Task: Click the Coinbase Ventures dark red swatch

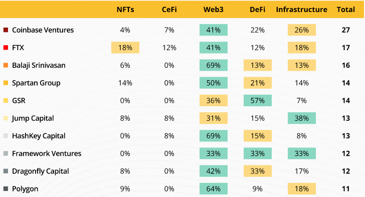Action: pyautogui.click(x=6, y=30)
